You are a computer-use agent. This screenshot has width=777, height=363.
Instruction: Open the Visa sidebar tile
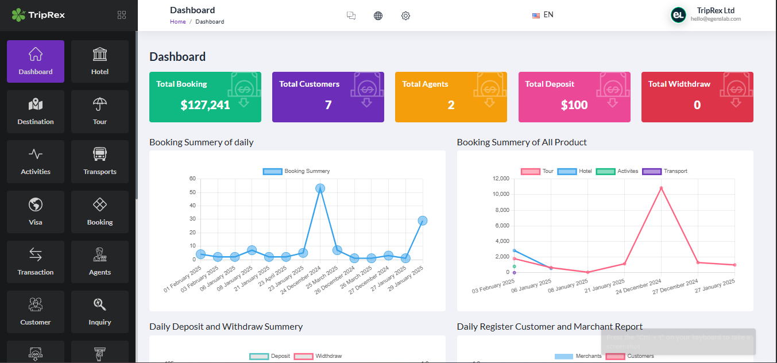36,212
